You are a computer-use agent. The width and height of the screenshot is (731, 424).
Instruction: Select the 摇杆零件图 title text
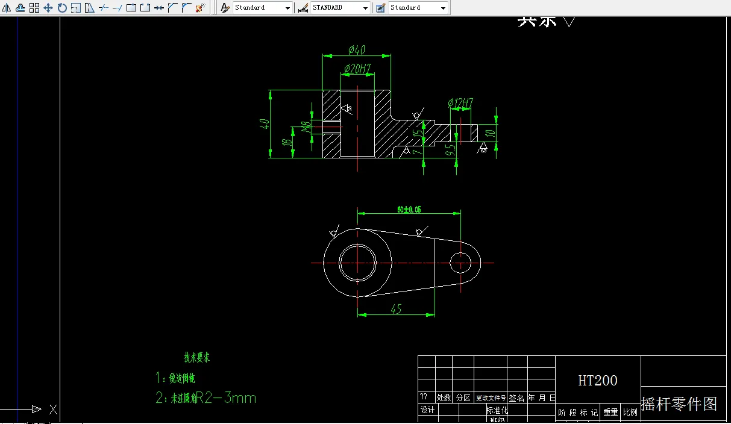(679, 404)
